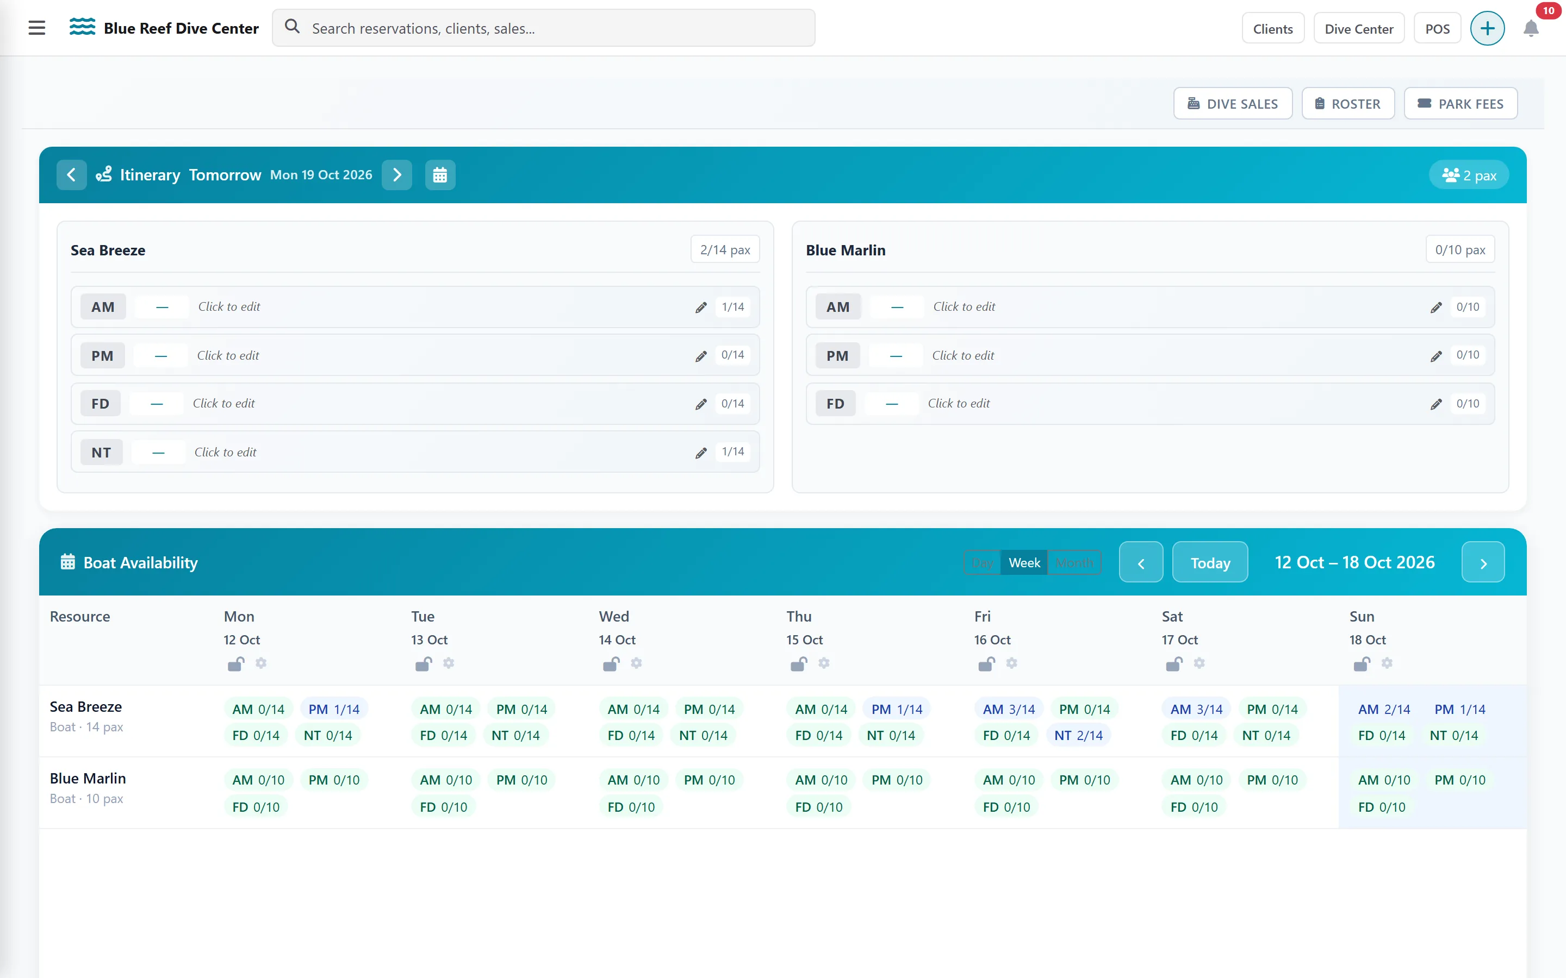Switch availability to Month view
The width and height of the screenshot is (1566, 978).
(1074, 563)
